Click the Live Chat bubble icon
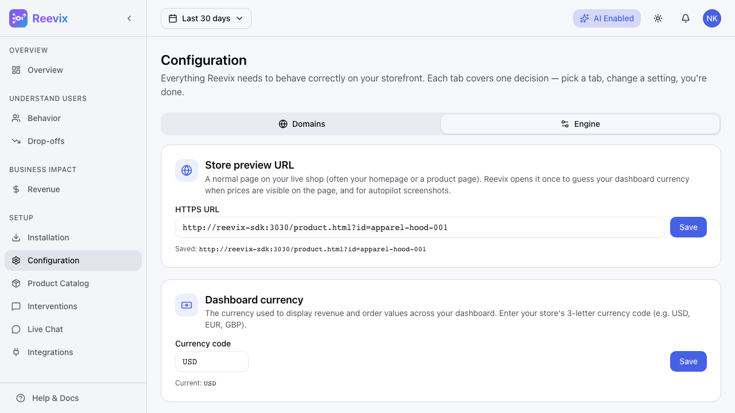 (16, 329)
